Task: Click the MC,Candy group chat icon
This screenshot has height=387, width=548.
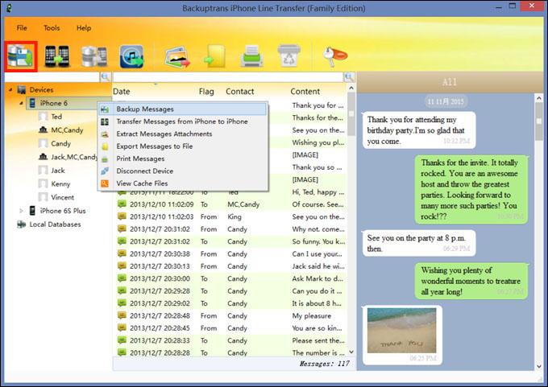Action: click(43, 130)
